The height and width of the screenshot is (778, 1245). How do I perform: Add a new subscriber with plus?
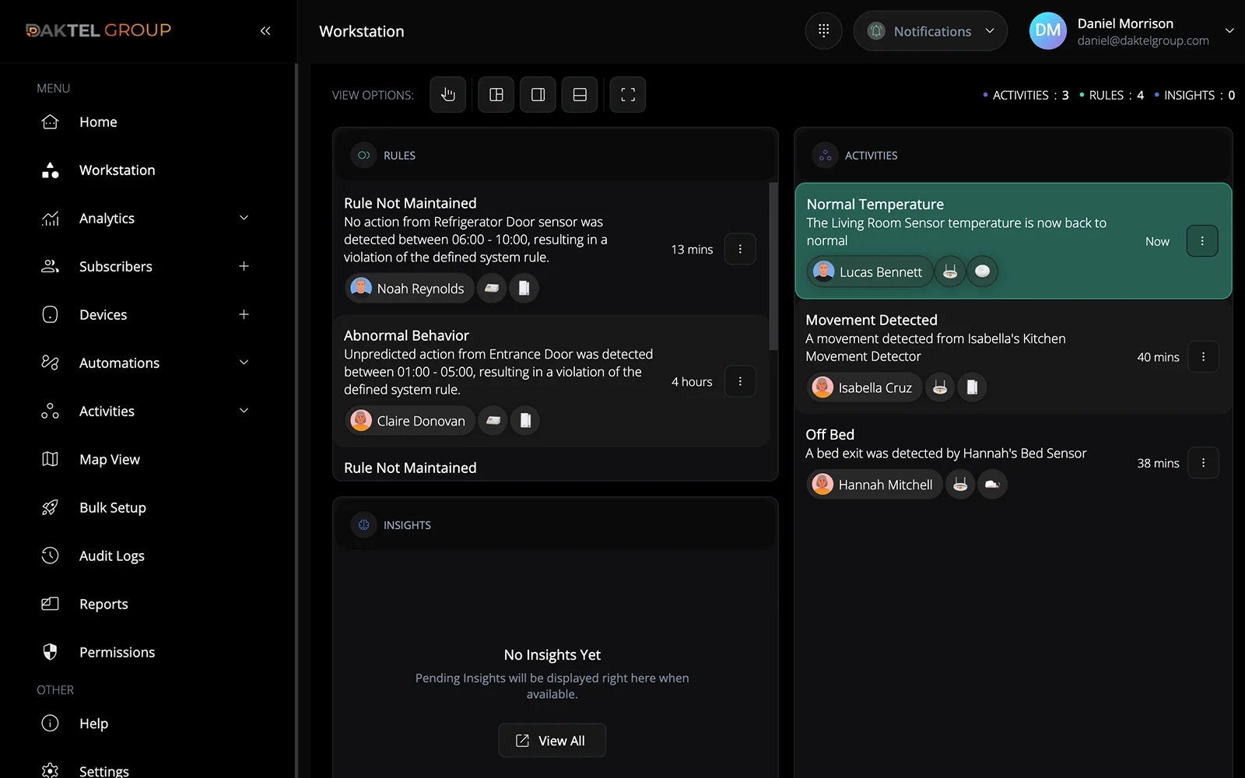tap(244, 266)
